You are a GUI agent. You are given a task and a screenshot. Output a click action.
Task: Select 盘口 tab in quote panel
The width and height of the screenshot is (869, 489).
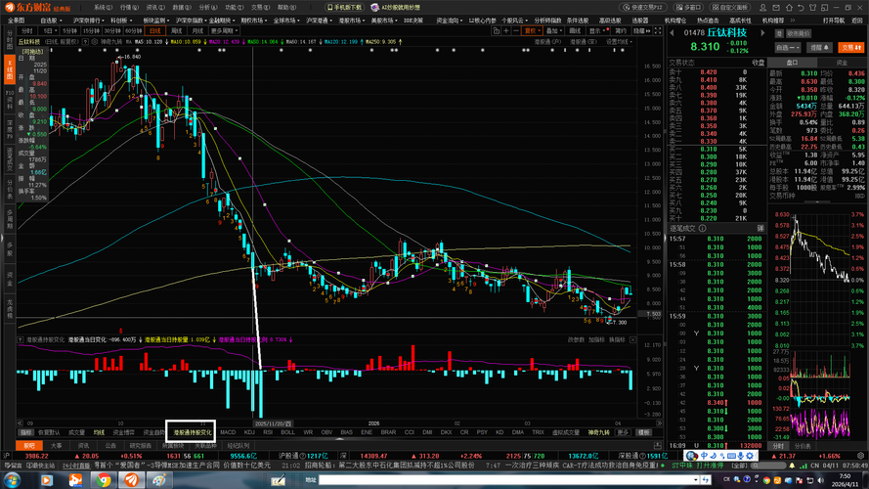tap(792, 63)
